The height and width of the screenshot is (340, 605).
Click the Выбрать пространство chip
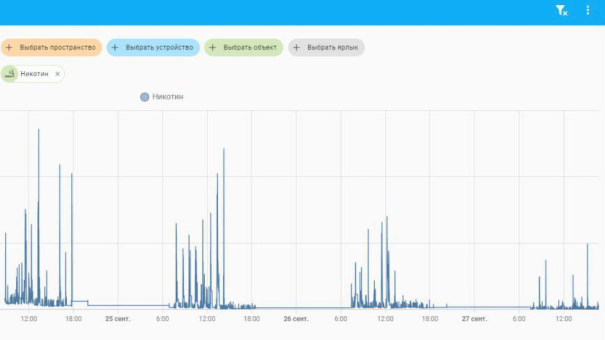point(51,48)
